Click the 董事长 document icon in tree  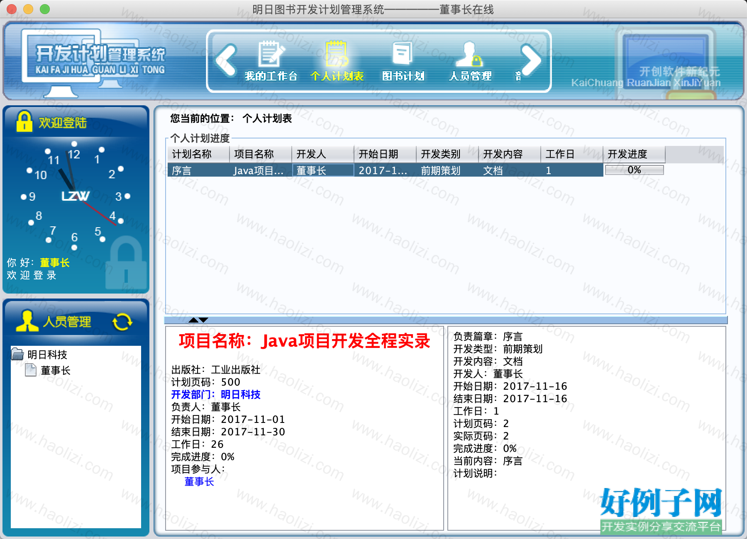pyautogui.click(x=31, y=370)
